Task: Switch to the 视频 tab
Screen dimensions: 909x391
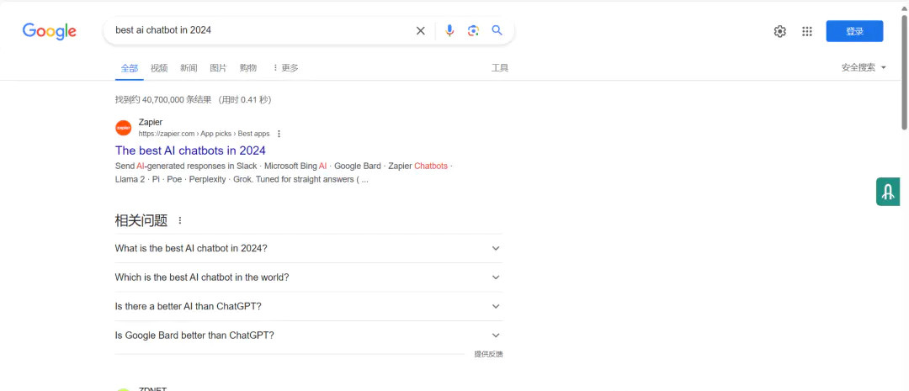Action: point(159,67)
